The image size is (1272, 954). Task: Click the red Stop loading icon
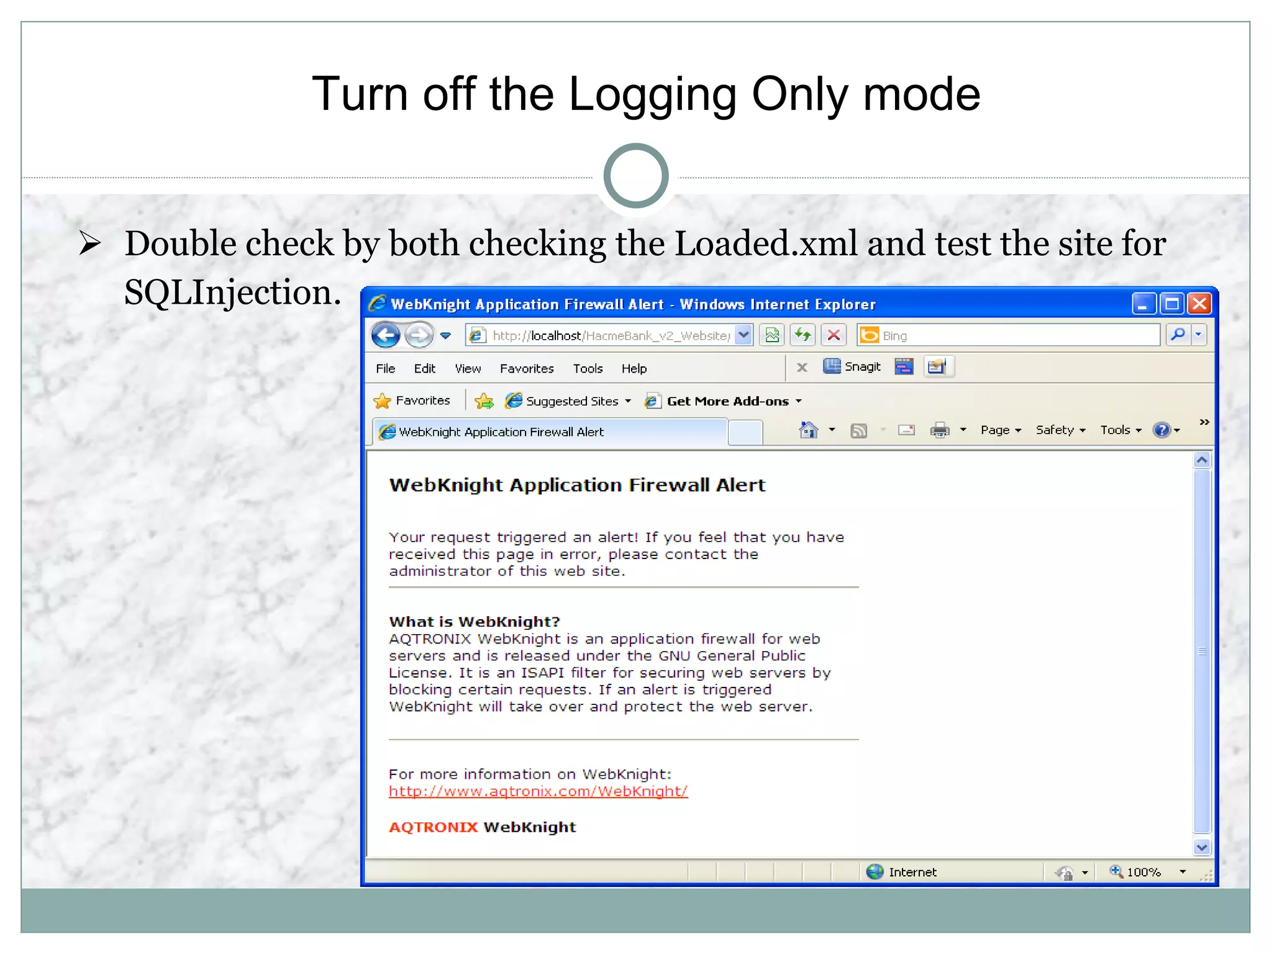(x=834, y=335)
